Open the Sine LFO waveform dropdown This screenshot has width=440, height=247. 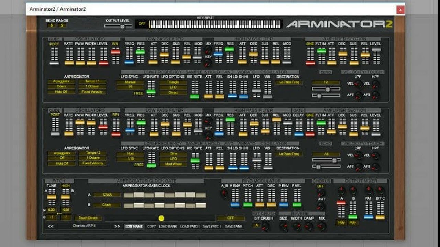click(x=173, y=154)
